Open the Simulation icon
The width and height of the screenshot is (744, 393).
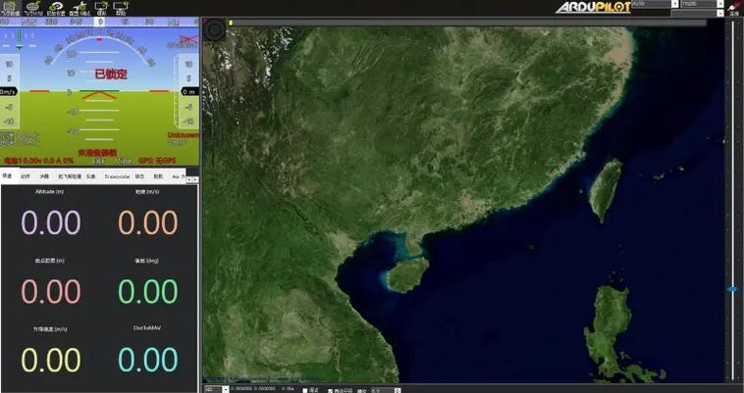coord(101,8)
